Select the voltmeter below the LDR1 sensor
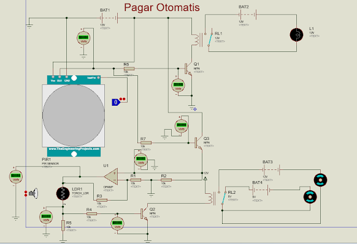The width and height of the screenshot is (357, 244). 46,216
